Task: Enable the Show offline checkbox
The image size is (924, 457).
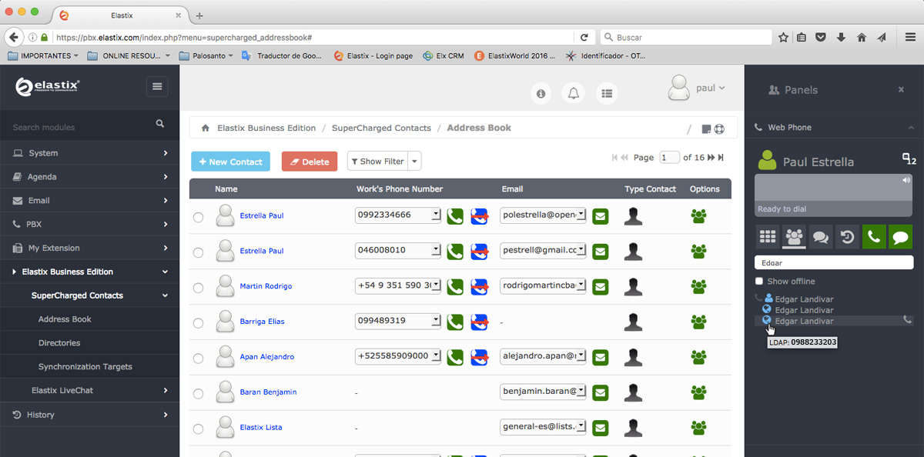Action: pyautogui.click(x=759, y=282)
